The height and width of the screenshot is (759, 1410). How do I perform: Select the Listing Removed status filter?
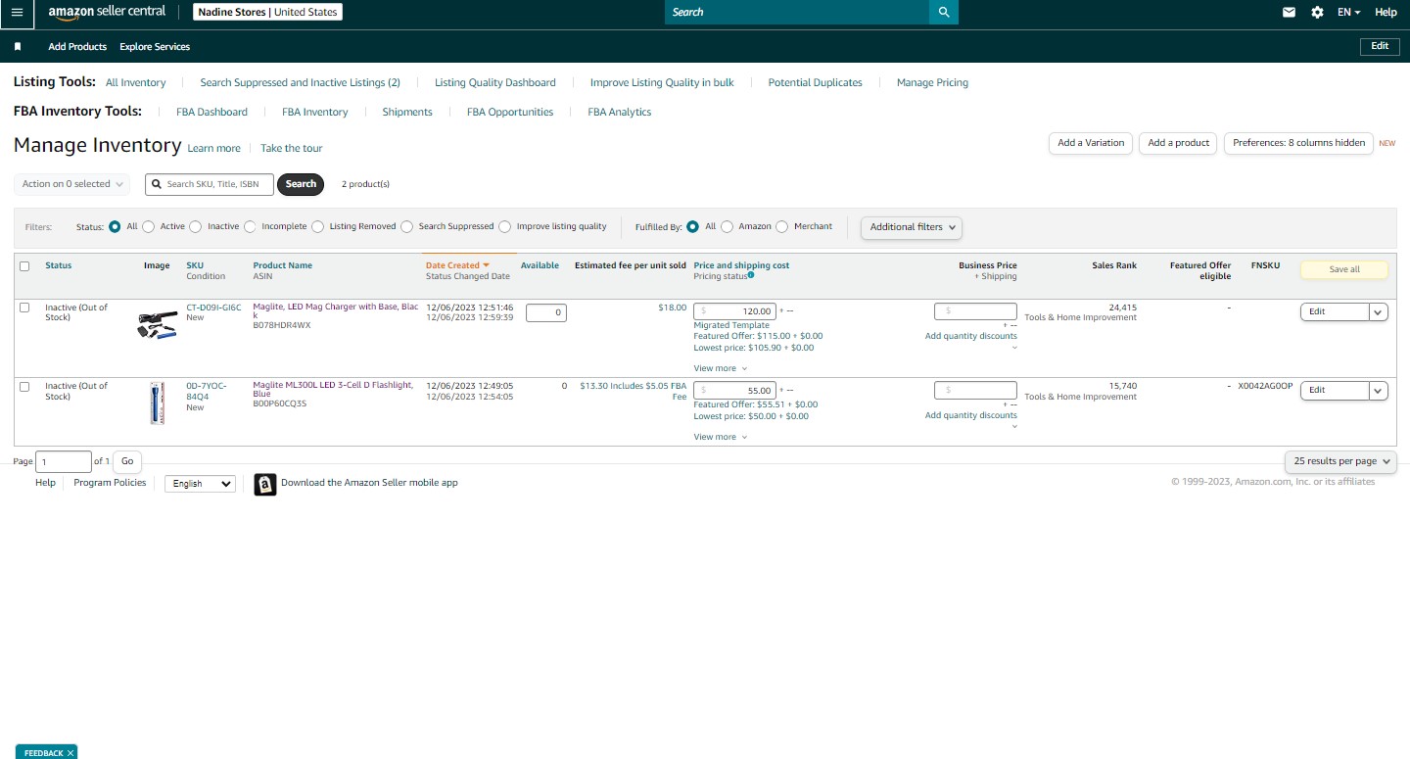click(x=317, y=226)
